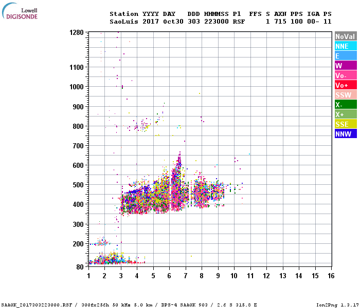Image resolution: width=360 pixels, height=308 pixels.
Task: Click the station name SaoLuis
Action: (124, 22)
